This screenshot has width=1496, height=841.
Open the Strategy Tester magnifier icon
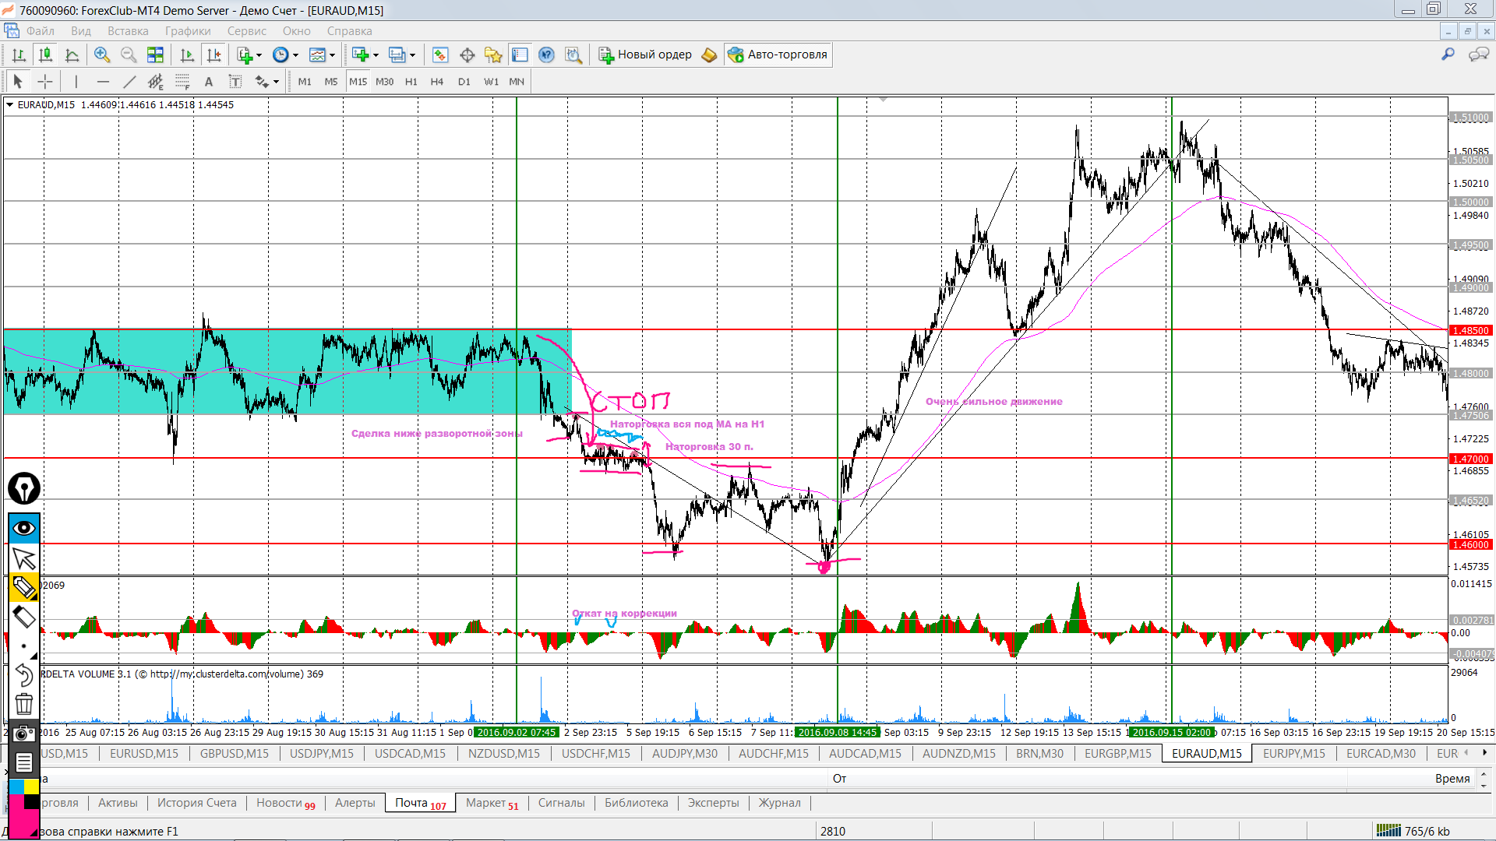point(573,55)
